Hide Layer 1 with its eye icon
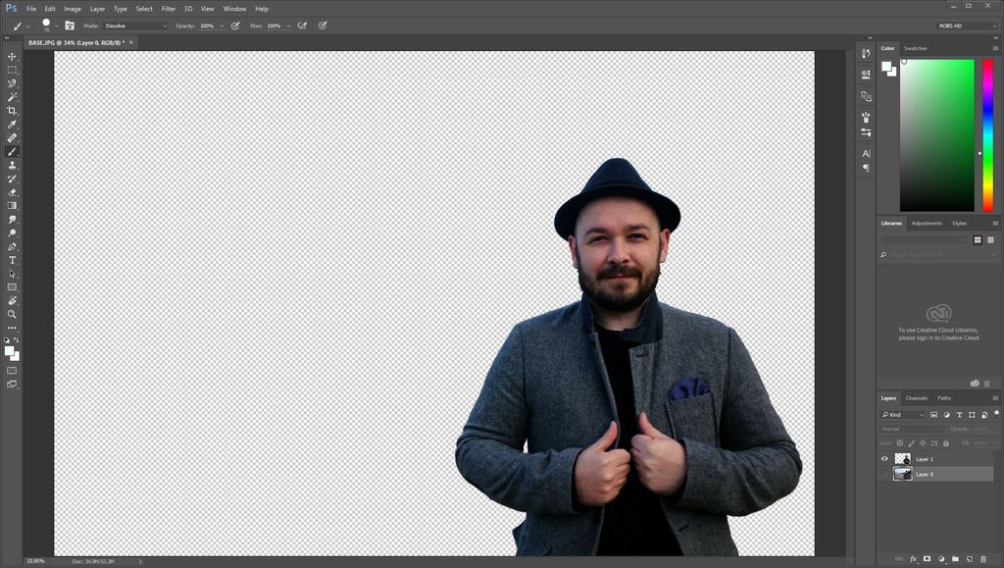Viewport: 1004px width, 568px height. 883,458
